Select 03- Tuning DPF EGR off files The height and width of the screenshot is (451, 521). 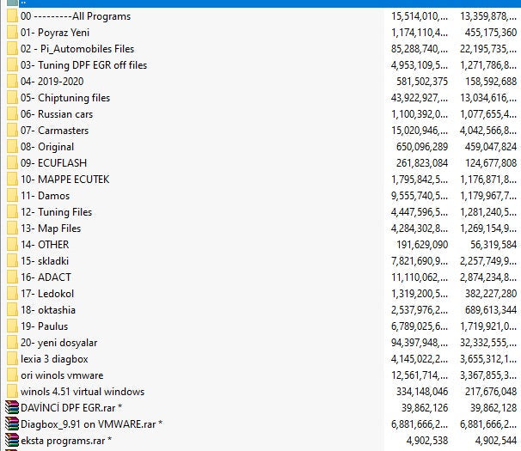click(83, 65)
